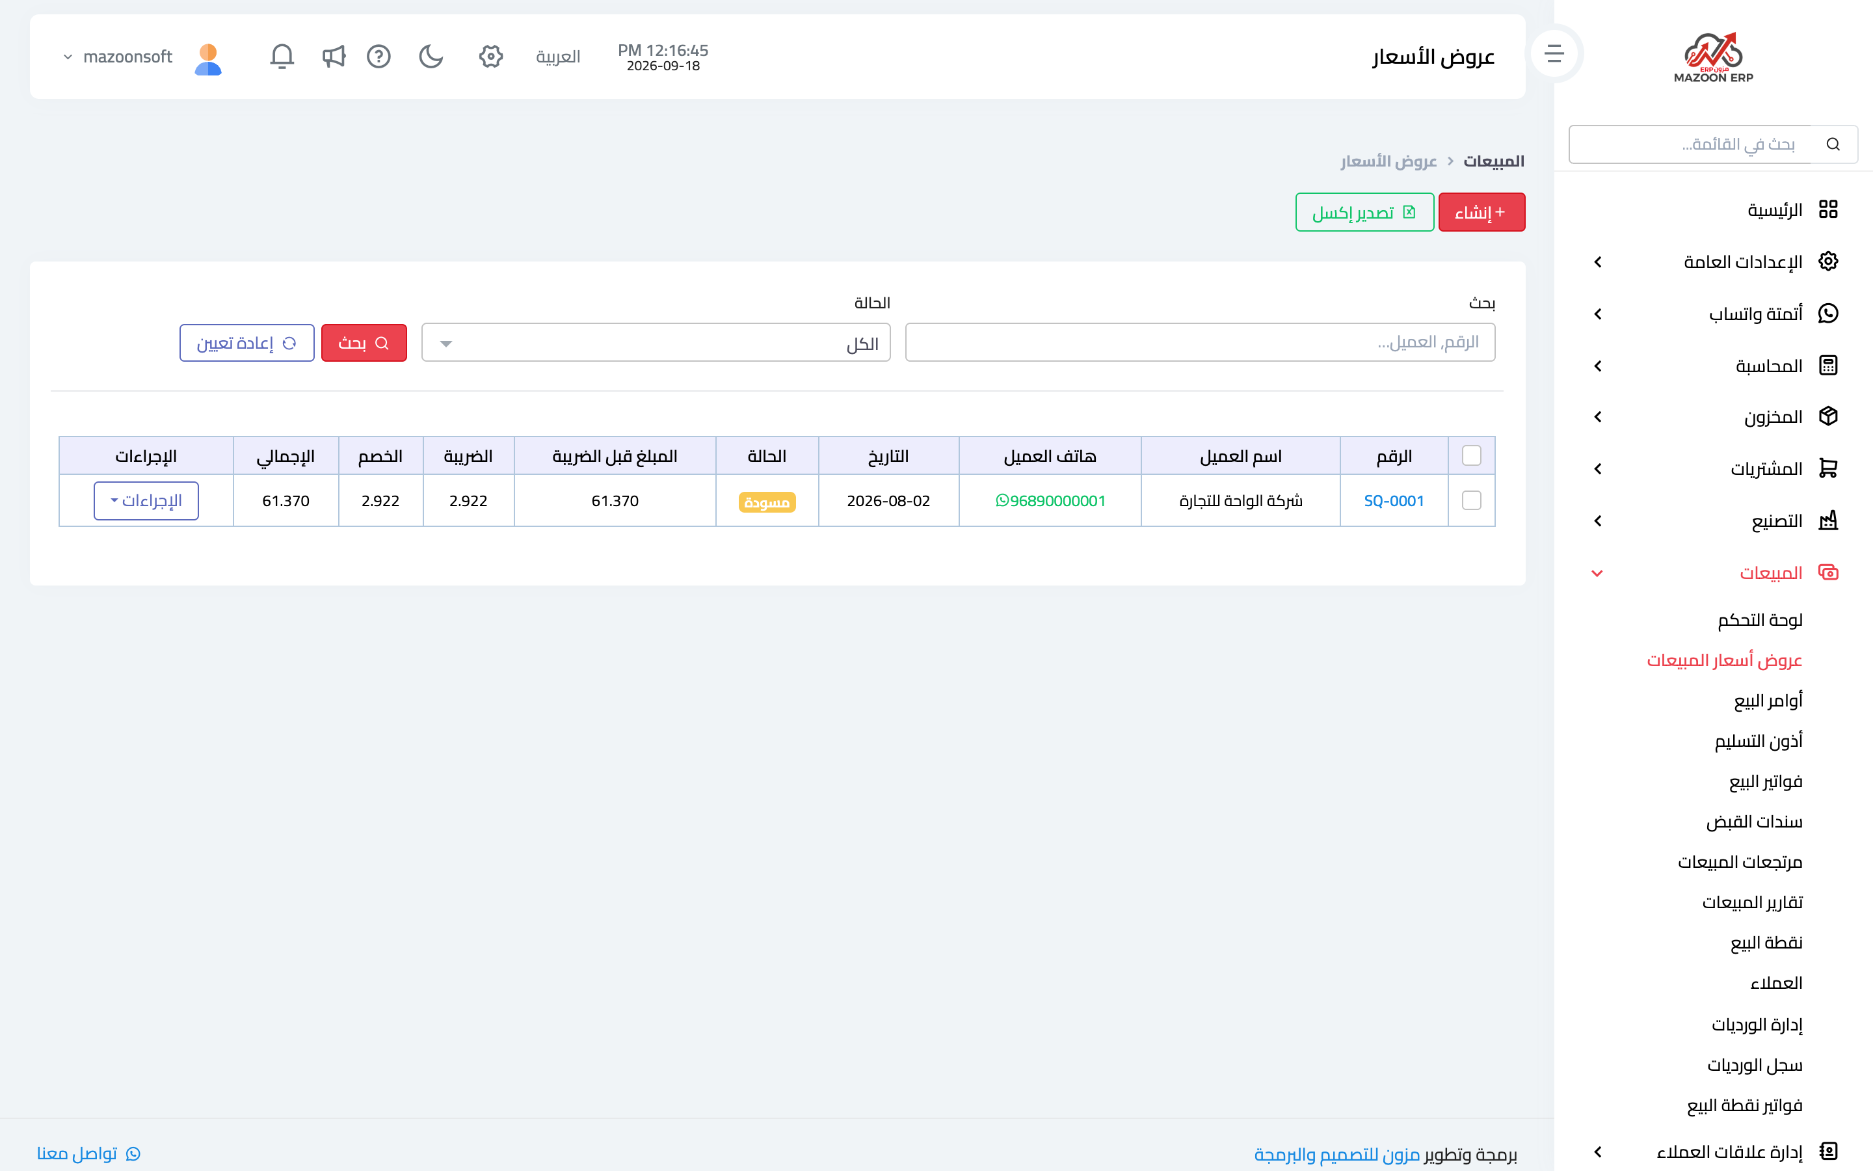Open أوامر البيع menu item
Image resolution: width=1873 pixels, height=1171 pixels.
1768,700
